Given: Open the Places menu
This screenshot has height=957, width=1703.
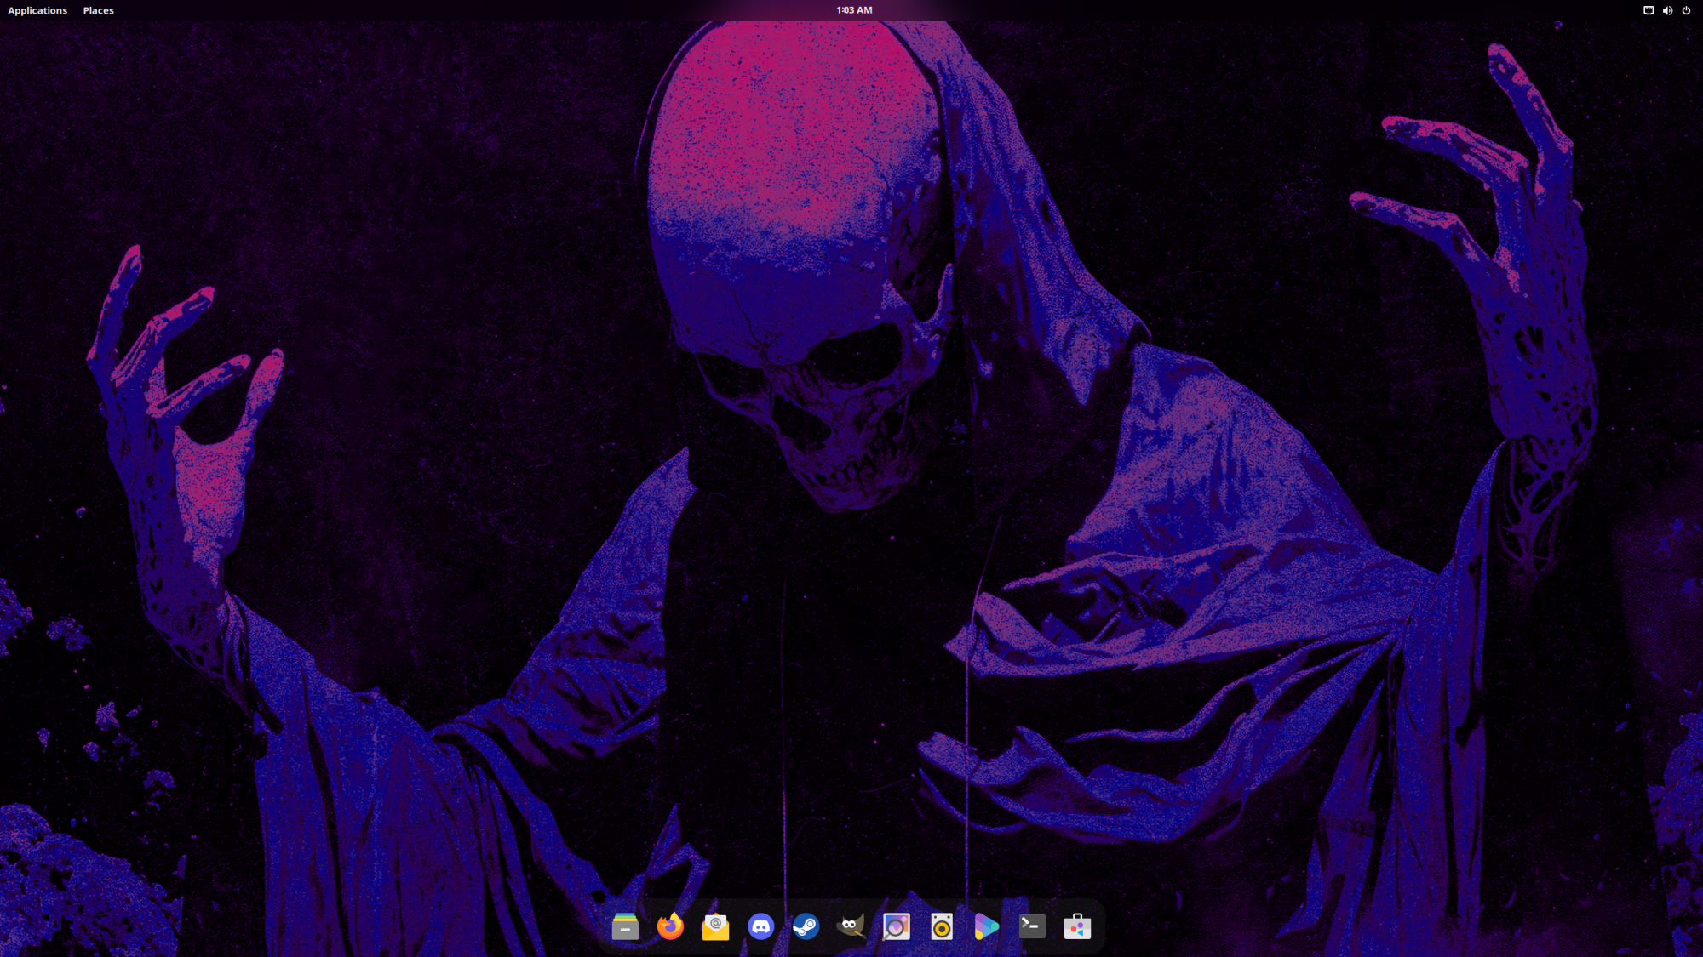Looking at the screenshot, I should (98, 10).
